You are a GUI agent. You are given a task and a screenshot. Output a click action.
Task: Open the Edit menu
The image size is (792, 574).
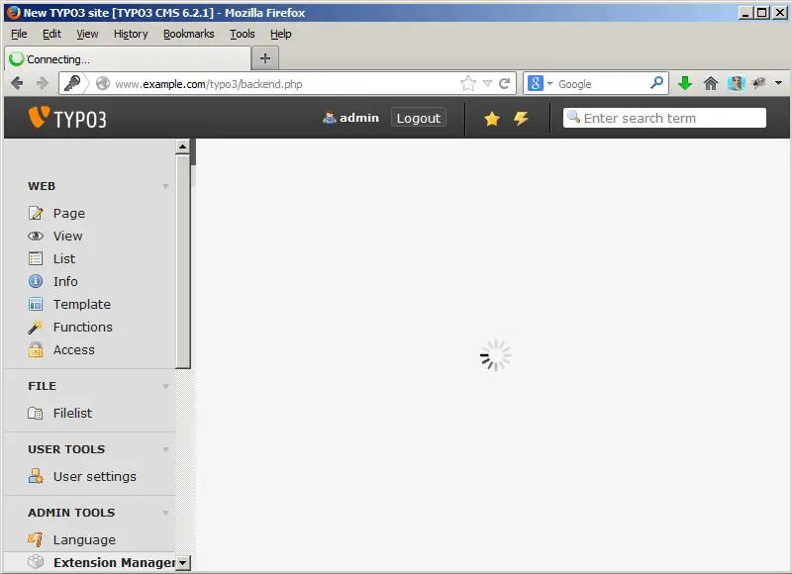point(51,34)
